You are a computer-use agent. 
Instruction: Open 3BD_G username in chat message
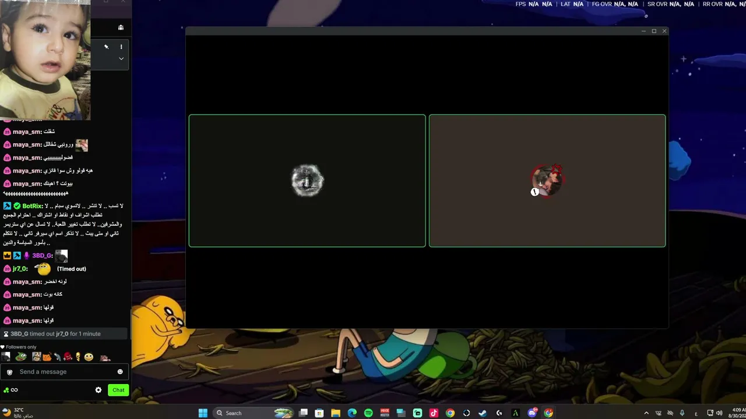tap(43, 255)
